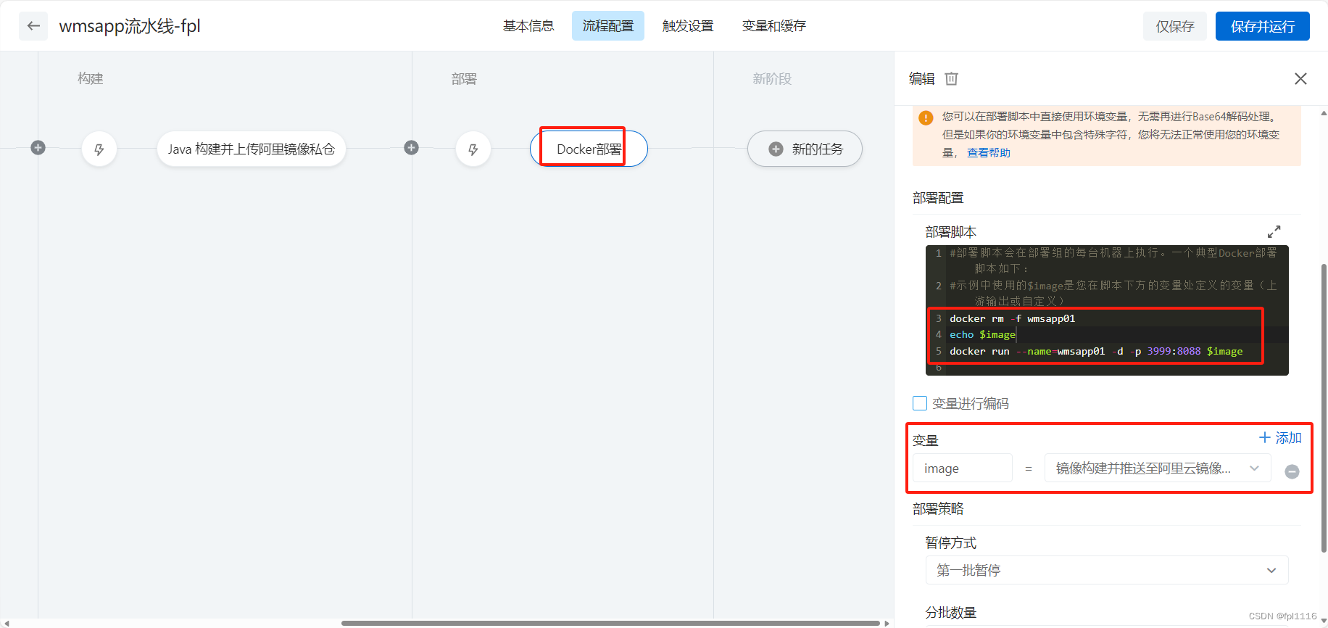This screenshot has height=628, width=1328.
Task: Open the 镜像构建并推送至阿里云镜像 variable dropdown
Action: tap(1158, 468)
